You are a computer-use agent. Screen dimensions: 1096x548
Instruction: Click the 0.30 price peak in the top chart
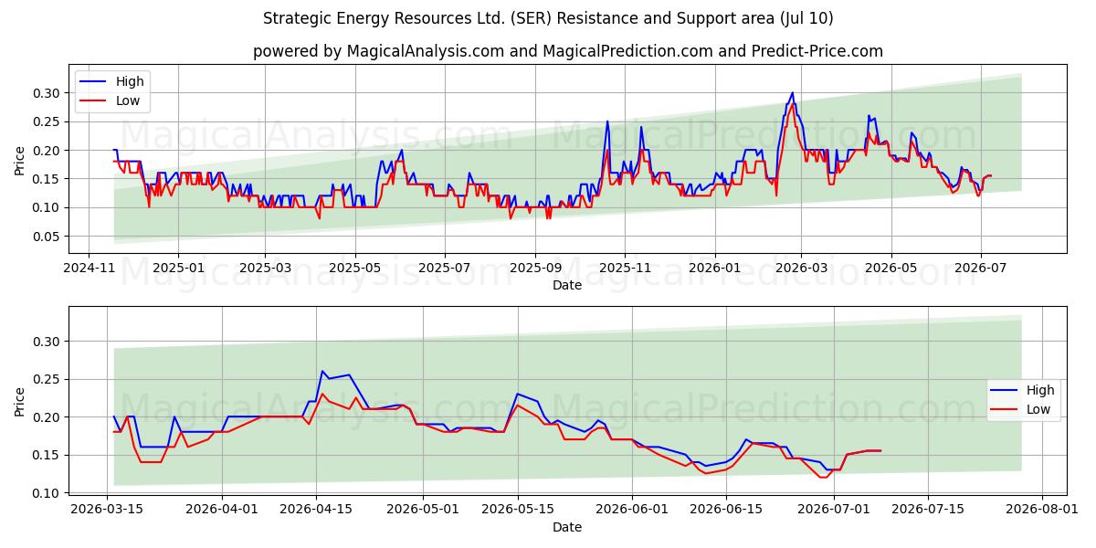tap(792, 93)
